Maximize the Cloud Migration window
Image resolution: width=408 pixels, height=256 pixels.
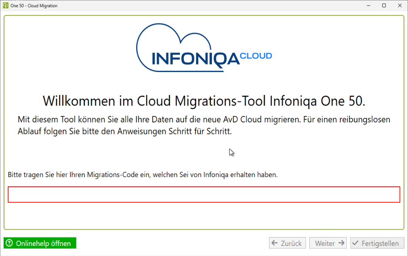pos(384,6)
